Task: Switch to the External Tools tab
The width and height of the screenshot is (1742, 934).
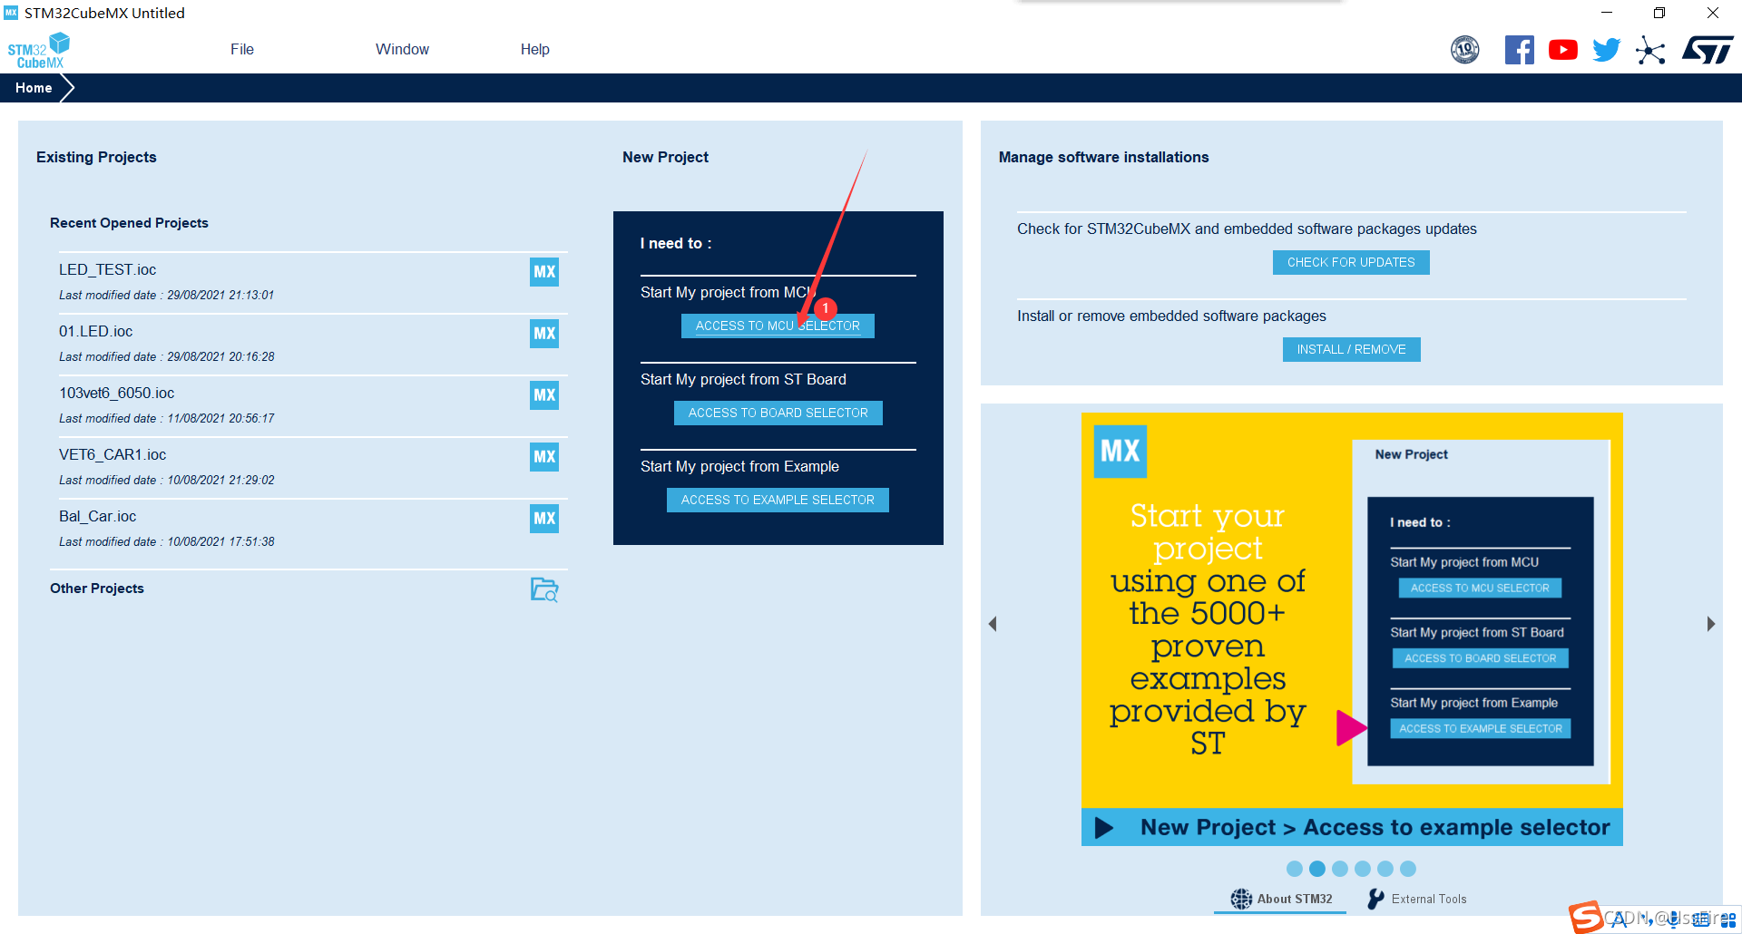Action: 1417,899
